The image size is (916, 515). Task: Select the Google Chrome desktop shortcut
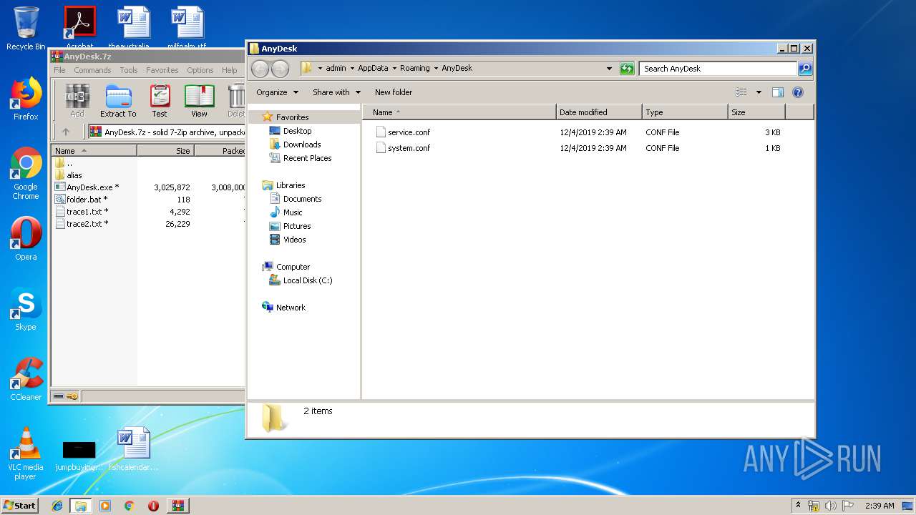point(26,174)
